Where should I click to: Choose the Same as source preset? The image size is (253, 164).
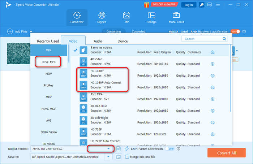150,50
